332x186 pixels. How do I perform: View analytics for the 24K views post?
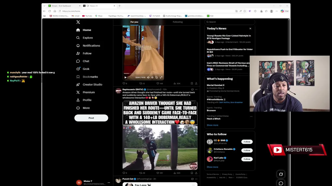point(177,173)
